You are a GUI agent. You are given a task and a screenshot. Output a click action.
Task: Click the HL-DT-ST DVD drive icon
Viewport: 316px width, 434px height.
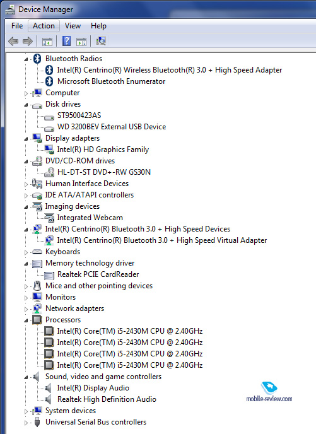coord(49,172)
